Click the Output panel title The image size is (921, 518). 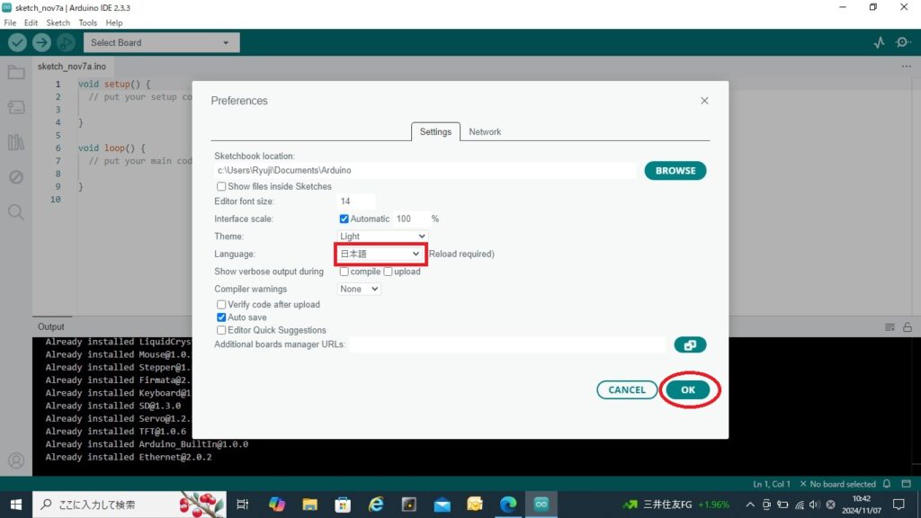51,326
